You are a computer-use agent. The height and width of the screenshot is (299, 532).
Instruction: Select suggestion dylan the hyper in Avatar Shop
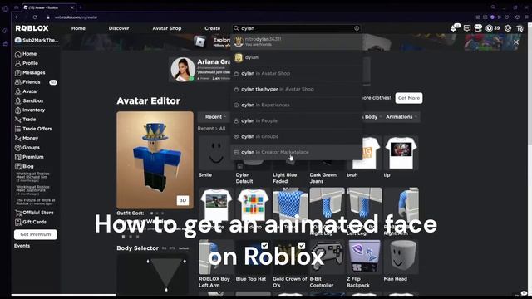coord(297,89)
